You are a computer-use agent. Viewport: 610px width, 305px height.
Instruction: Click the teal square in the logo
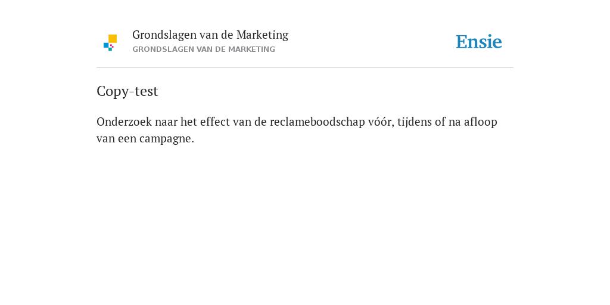tap(110, 49)
